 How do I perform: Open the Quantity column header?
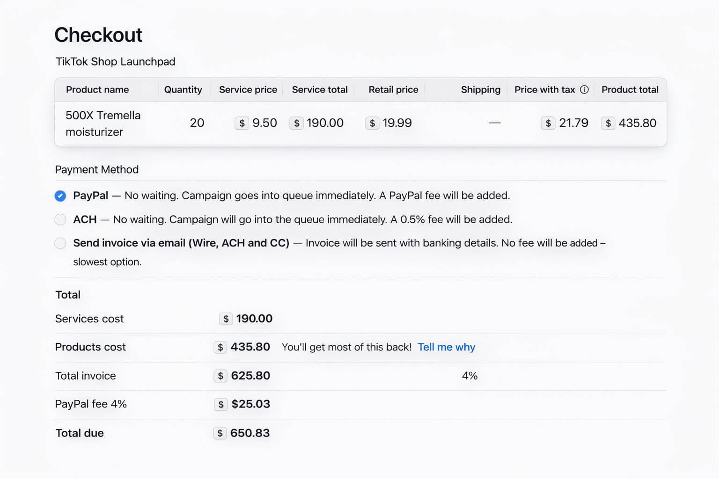(183, 89)
